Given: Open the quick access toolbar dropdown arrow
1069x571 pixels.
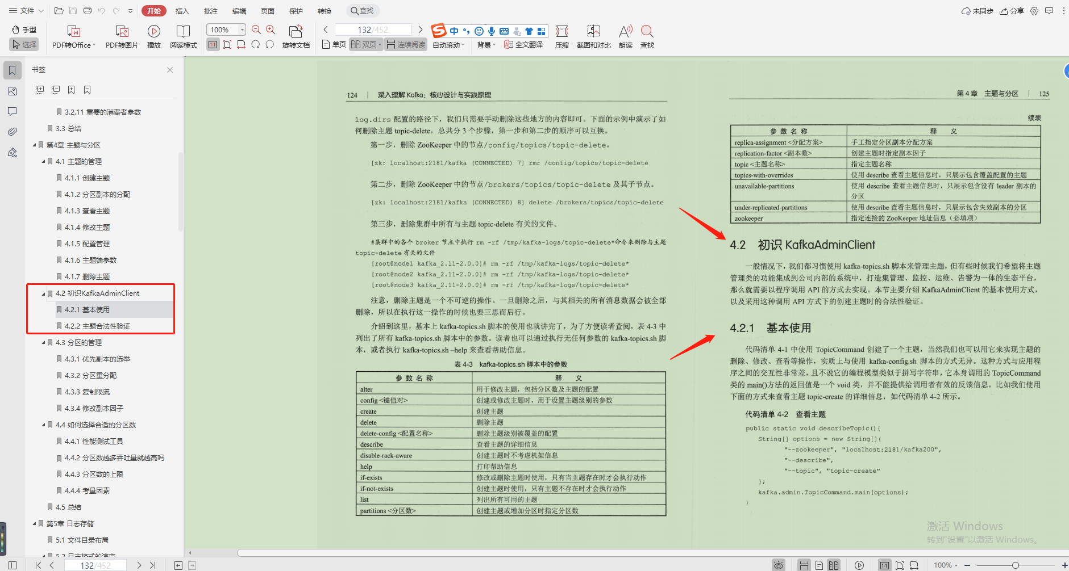Looking at the screenshot, I should pyautogui.click(x=130, y=11).
